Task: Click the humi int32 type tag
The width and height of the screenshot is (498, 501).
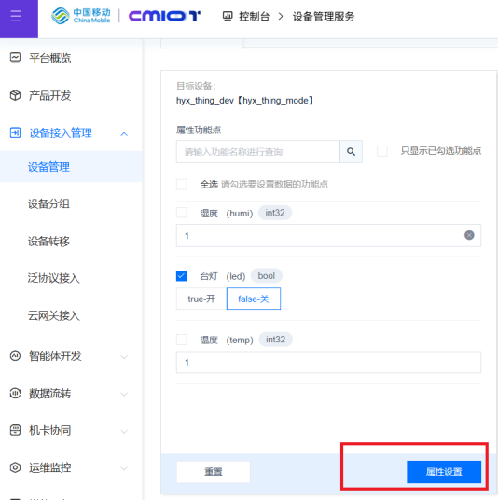Action: (275, 213)
